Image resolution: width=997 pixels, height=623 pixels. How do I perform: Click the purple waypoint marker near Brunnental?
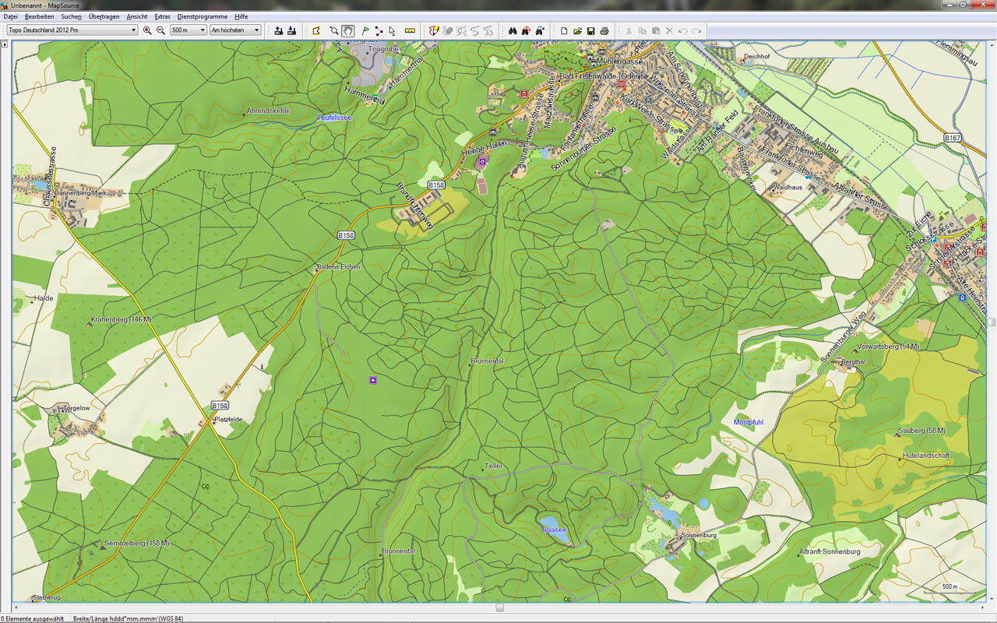tap(374, 379)
